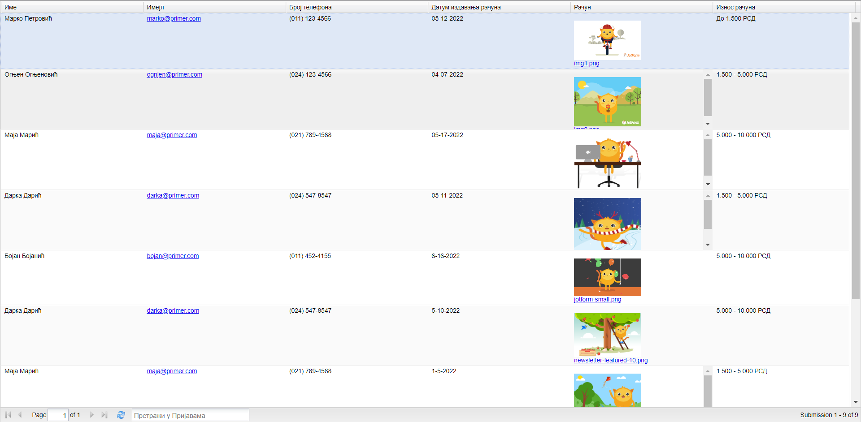861x422 pixels.
Task: Click the date 04-07-2022
Action: [447, 74]
